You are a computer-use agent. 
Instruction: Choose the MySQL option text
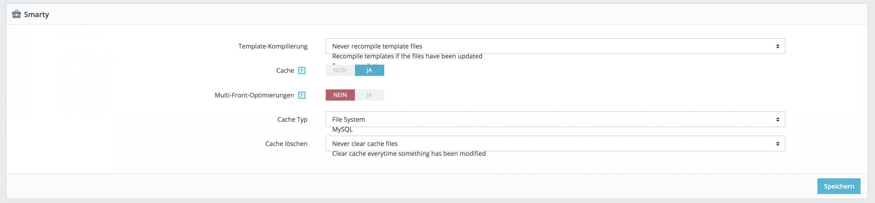pos(342,130)
